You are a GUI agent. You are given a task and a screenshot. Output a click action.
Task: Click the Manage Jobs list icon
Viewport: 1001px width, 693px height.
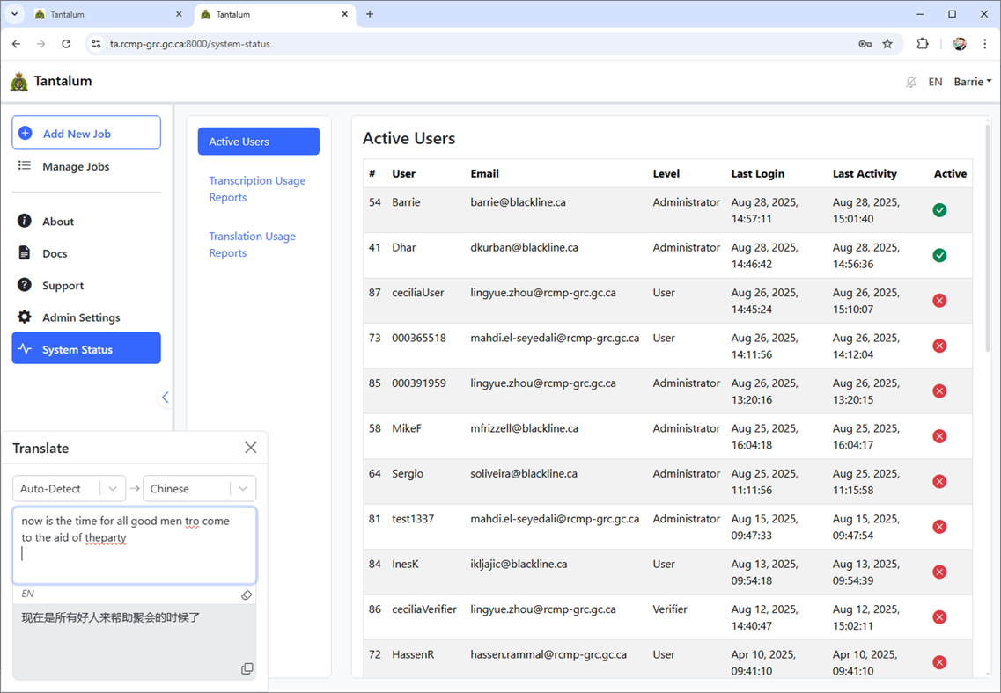tap(25, 165)
